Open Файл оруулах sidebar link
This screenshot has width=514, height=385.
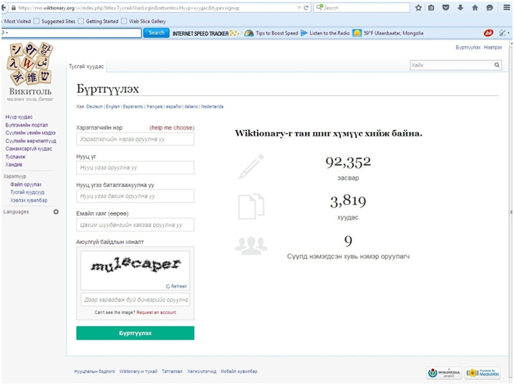coord(26,184)
